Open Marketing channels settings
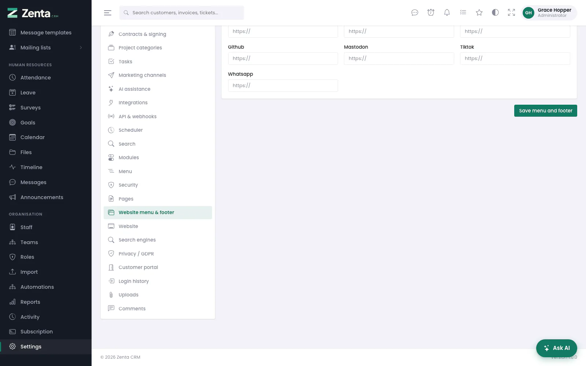The height and width of the screenshot is (366, 586). point(158,75)
